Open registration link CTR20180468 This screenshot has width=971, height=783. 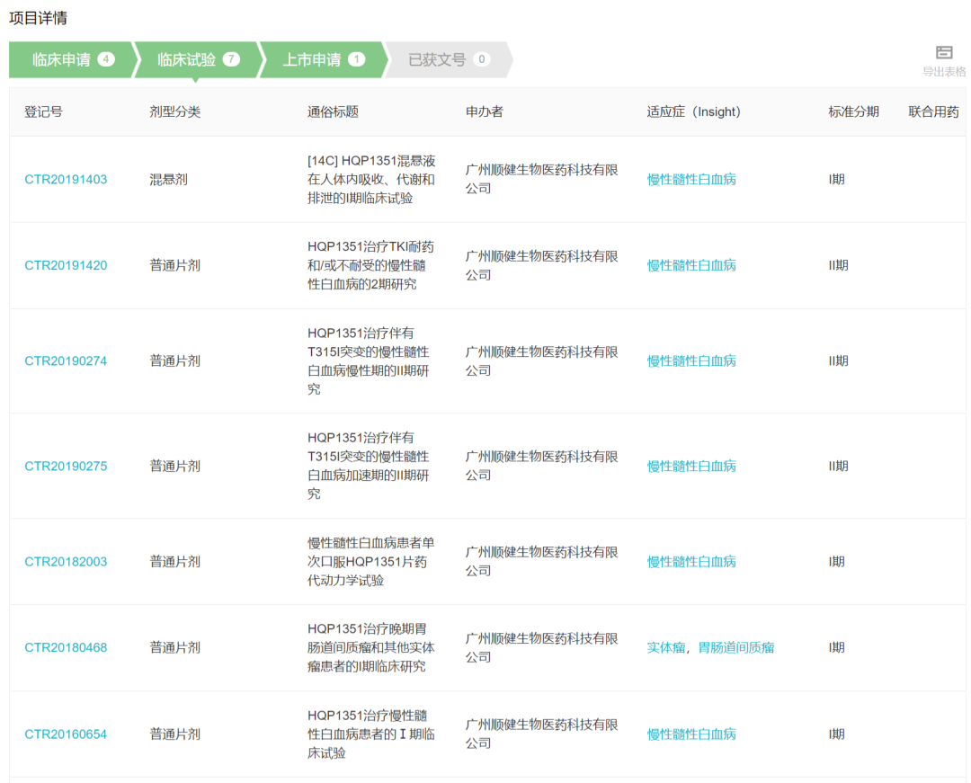point(66,647)
